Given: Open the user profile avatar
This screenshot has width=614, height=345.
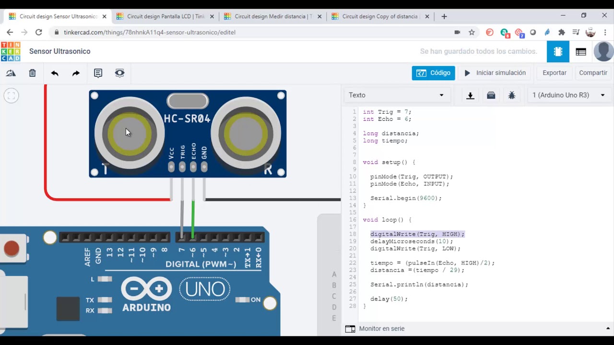Looking at the screenshot, I should [x=603, y=51].
